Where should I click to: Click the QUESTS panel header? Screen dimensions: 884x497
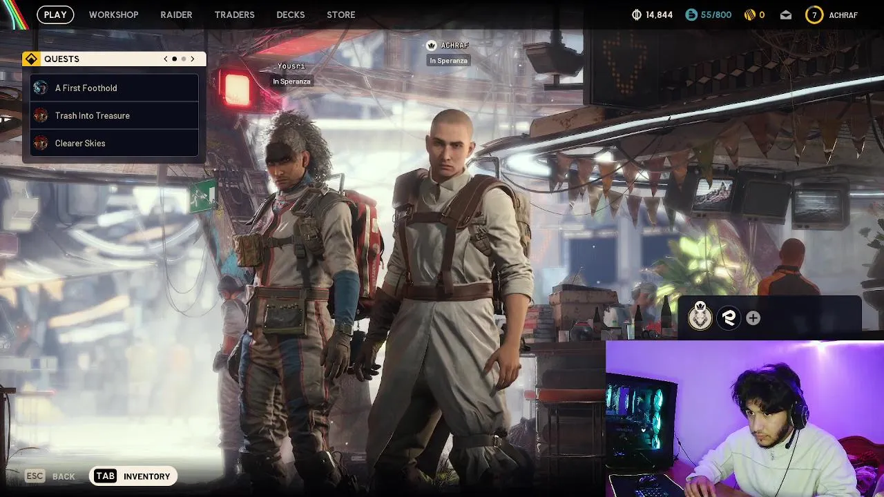(114, 59)
